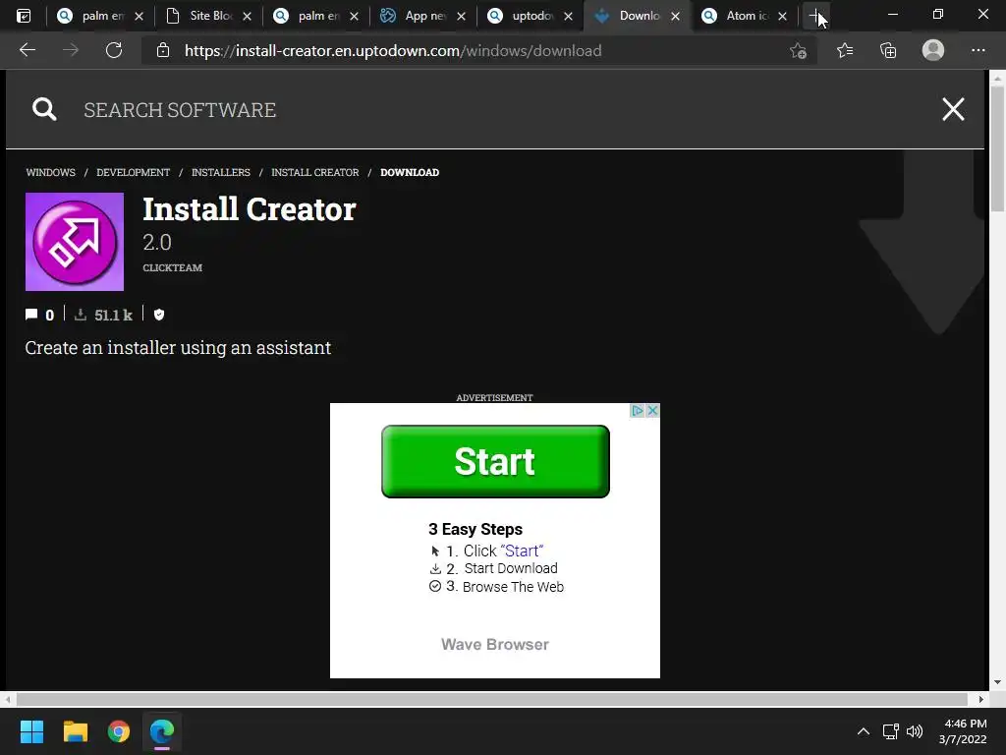The height and width of the screenshot is (755, 1006).
Task: Click Microsoft Edge taskbar icon
Action: (x=162, y=731)
